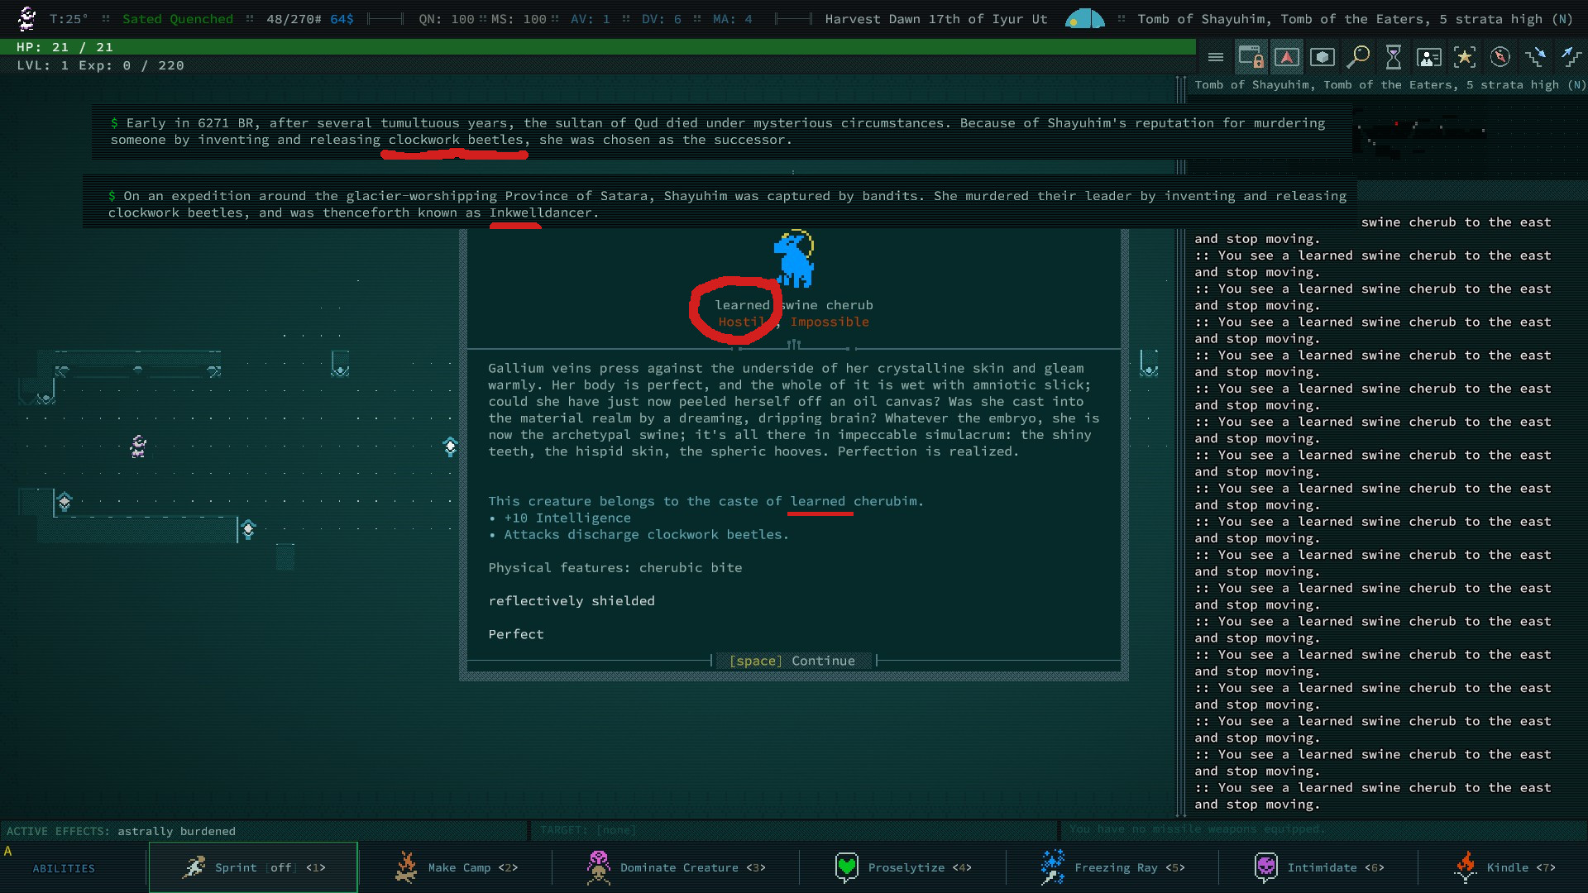The image size is (1588, 893).
Task: Click the ascend stairs icon
Action: (x=1571, y=57)
